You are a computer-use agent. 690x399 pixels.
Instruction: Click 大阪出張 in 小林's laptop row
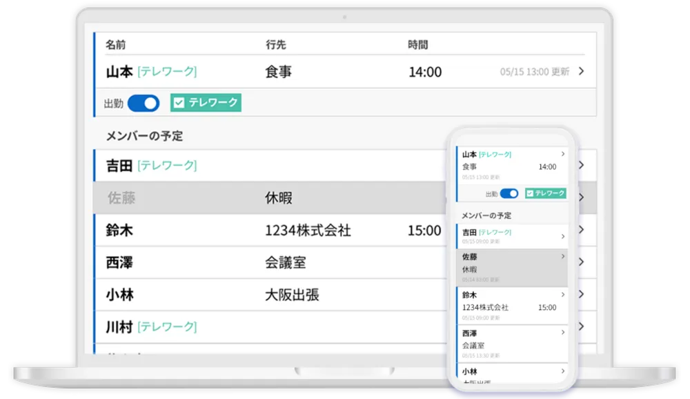(x=292, y=295)
